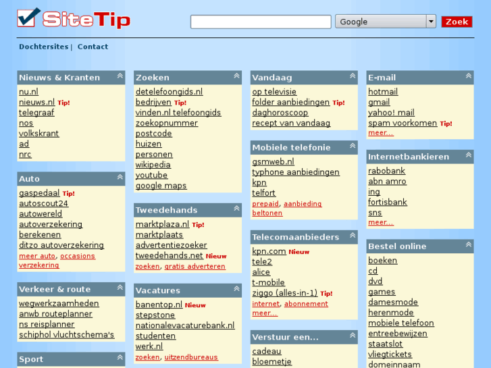Viewport: 491px width, 368px height.
Task: Open the vliegtickets link
Action: [390, 354]
